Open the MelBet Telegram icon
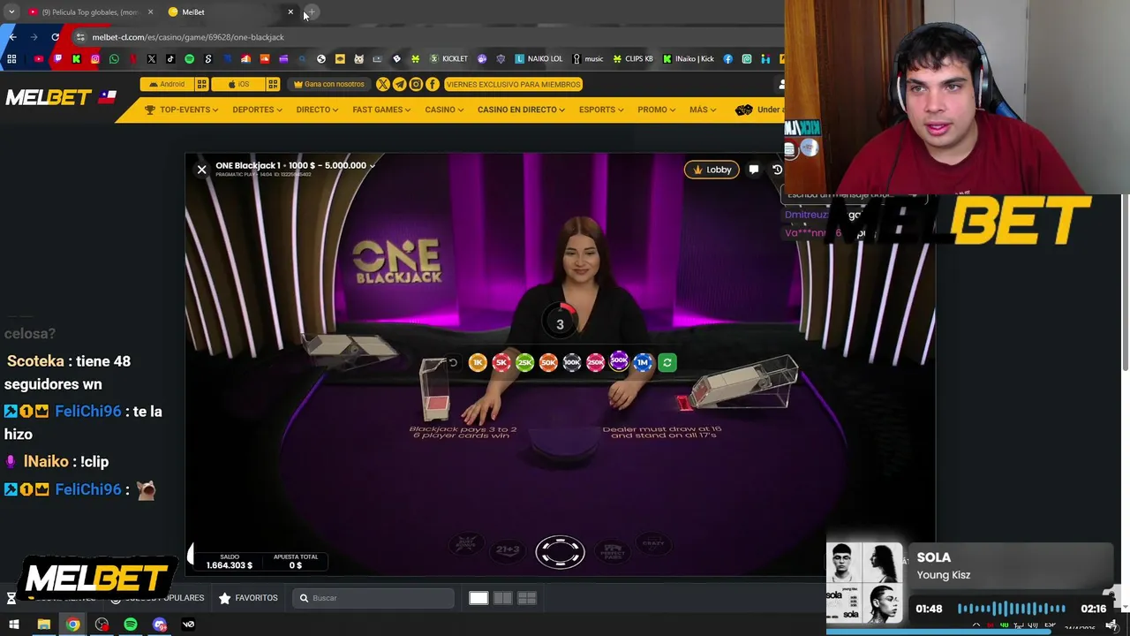This screenshot has height=636, width=1130. point(399,84)
